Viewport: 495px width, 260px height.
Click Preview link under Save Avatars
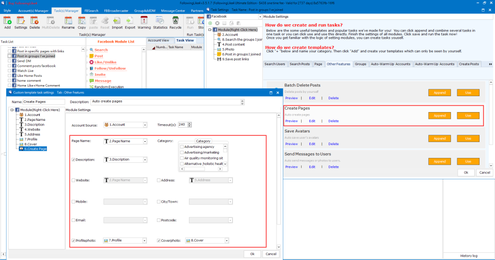(x=291, y=144)
